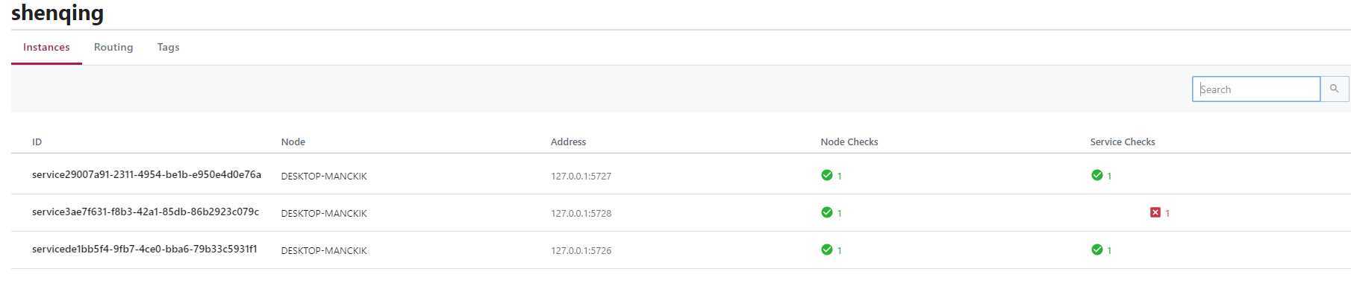Click the Node Checks column header
The width and height of the screenshot is (1351, 286).
[849, 142]
